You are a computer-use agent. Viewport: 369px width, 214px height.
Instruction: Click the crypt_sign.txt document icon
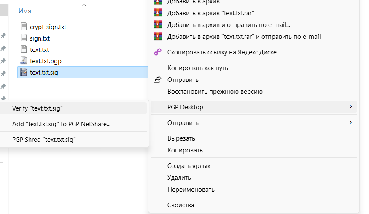[24, 26]
